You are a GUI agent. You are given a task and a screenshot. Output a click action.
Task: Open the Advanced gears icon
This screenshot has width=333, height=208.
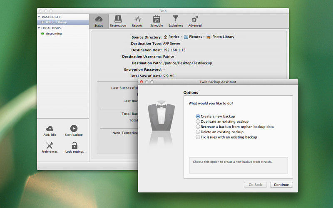tap(195, 19)
